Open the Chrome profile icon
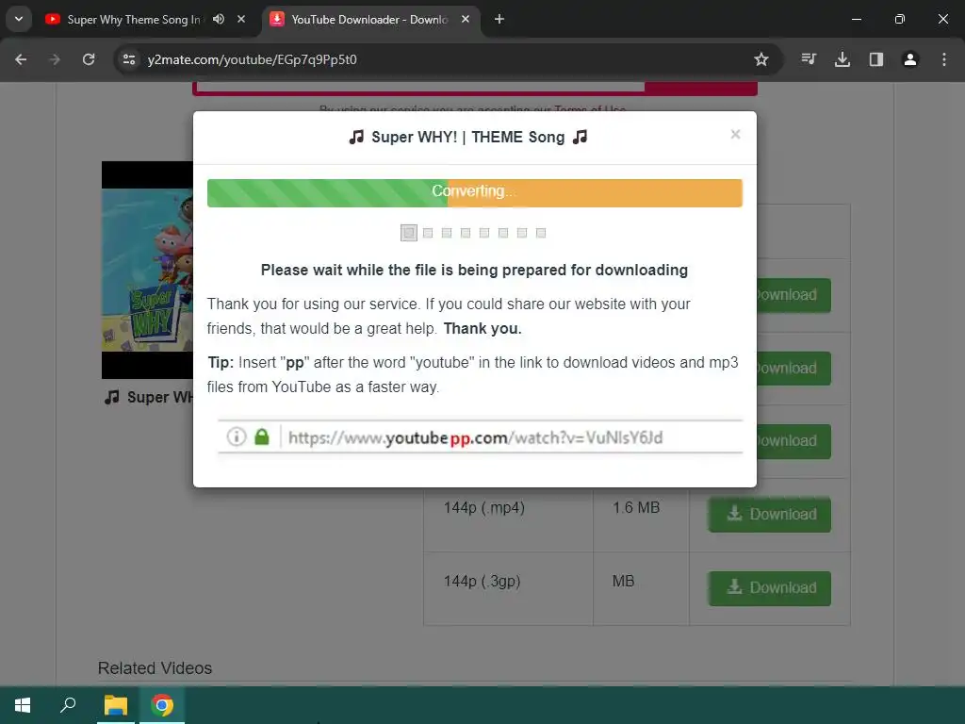The width and height of the screenshot is (965, 724). [910, 59]
